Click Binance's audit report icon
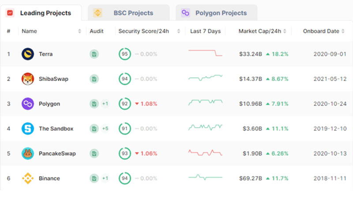The width and height of the screenshot is (353, 197). (x=94, y=178)
